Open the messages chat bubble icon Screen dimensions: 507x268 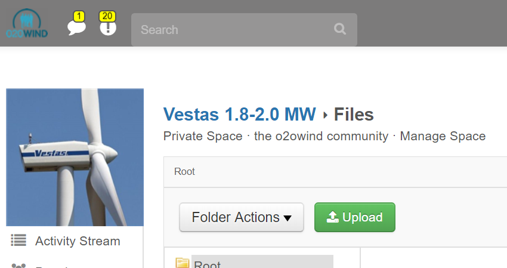click(76, 28)
